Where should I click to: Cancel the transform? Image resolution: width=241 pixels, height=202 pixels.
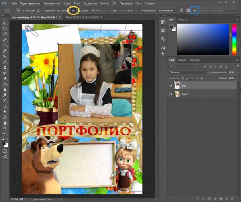point(188,10)
